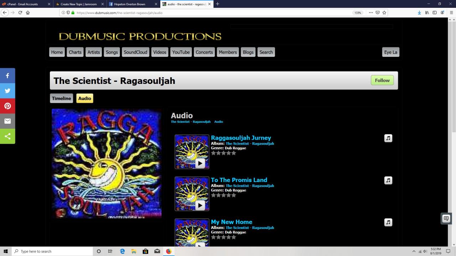456x256 pixels.
Task: Select the Audio tab of the profile
Action: point(85,98)
